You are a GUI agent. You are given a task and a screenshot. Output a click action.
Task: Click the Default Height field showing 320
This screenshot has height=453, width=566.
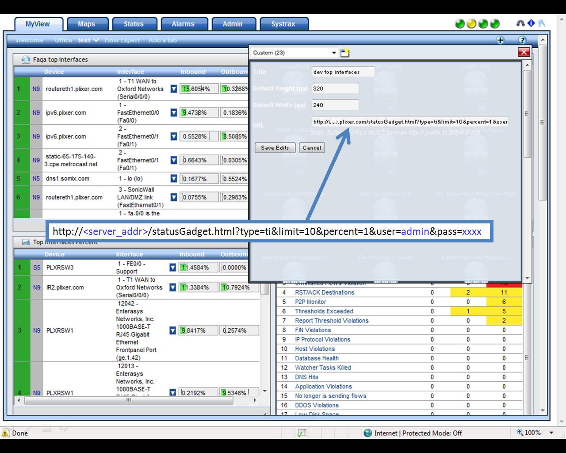[335, 88]
